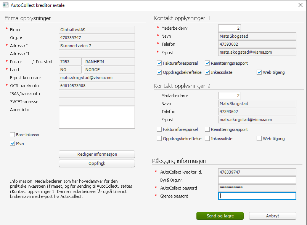The image size is (307, 225).
Task: Click inside the Gjenta passord field
Action: pos(257,196)
